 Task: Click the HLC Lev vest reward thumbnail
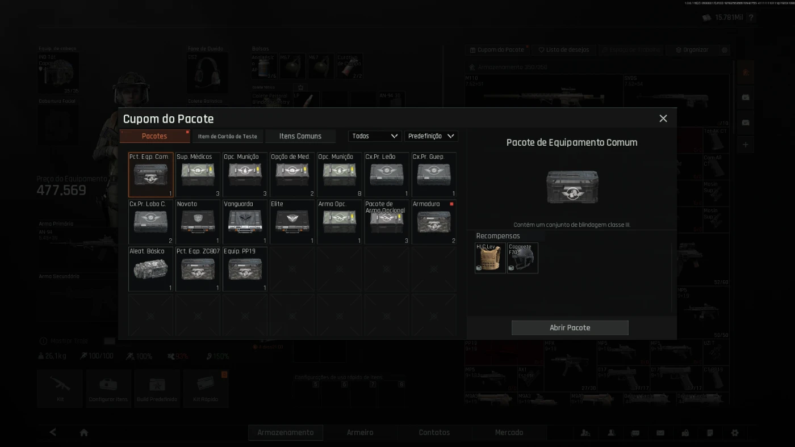490,258
